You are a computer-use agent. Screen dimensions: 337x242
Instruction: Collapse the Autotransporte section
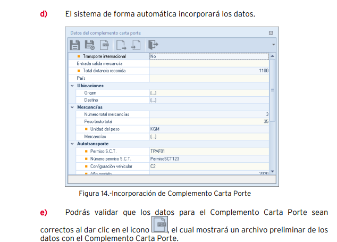72,144
